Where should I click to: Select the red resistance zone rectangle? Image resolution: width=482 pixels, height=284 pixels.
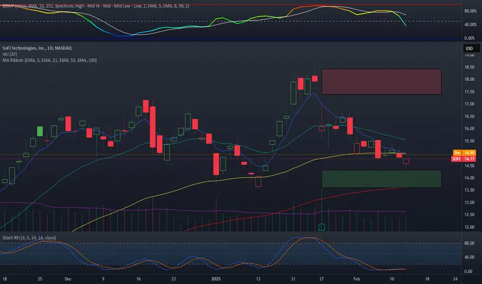coord(382,82)
